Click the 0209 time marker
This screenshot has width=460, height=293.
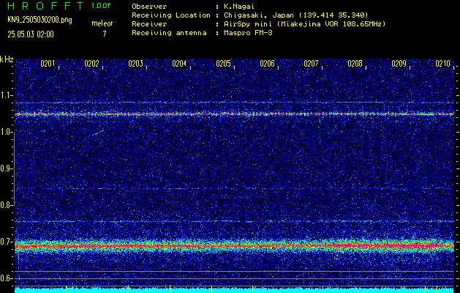[399, 64]
